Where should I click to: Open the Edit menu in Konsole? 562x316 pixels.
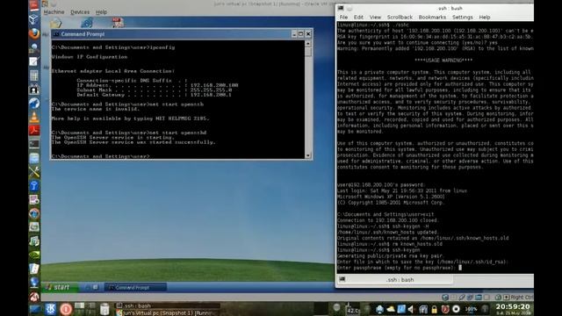358,18
